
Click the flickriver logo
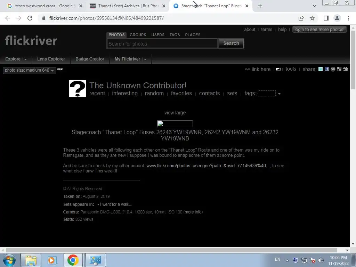(31, 41)
